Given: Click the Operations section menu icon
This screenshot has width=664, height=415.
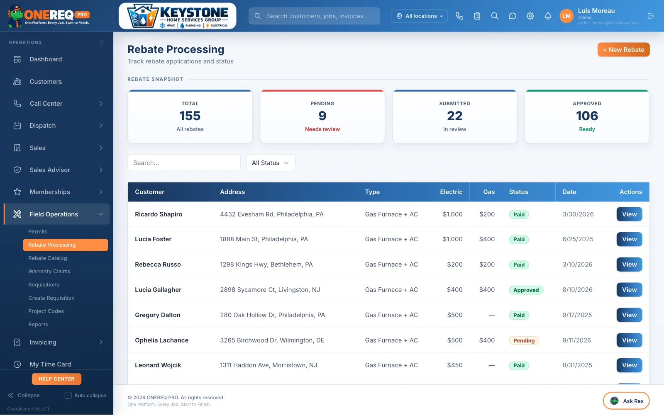Looking at the screenshot, I should [101, 42].
